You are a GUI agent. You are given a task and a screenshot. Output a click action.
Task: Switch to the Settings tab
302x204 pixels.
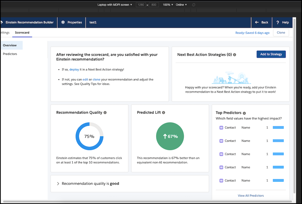(x=5, y=33)
